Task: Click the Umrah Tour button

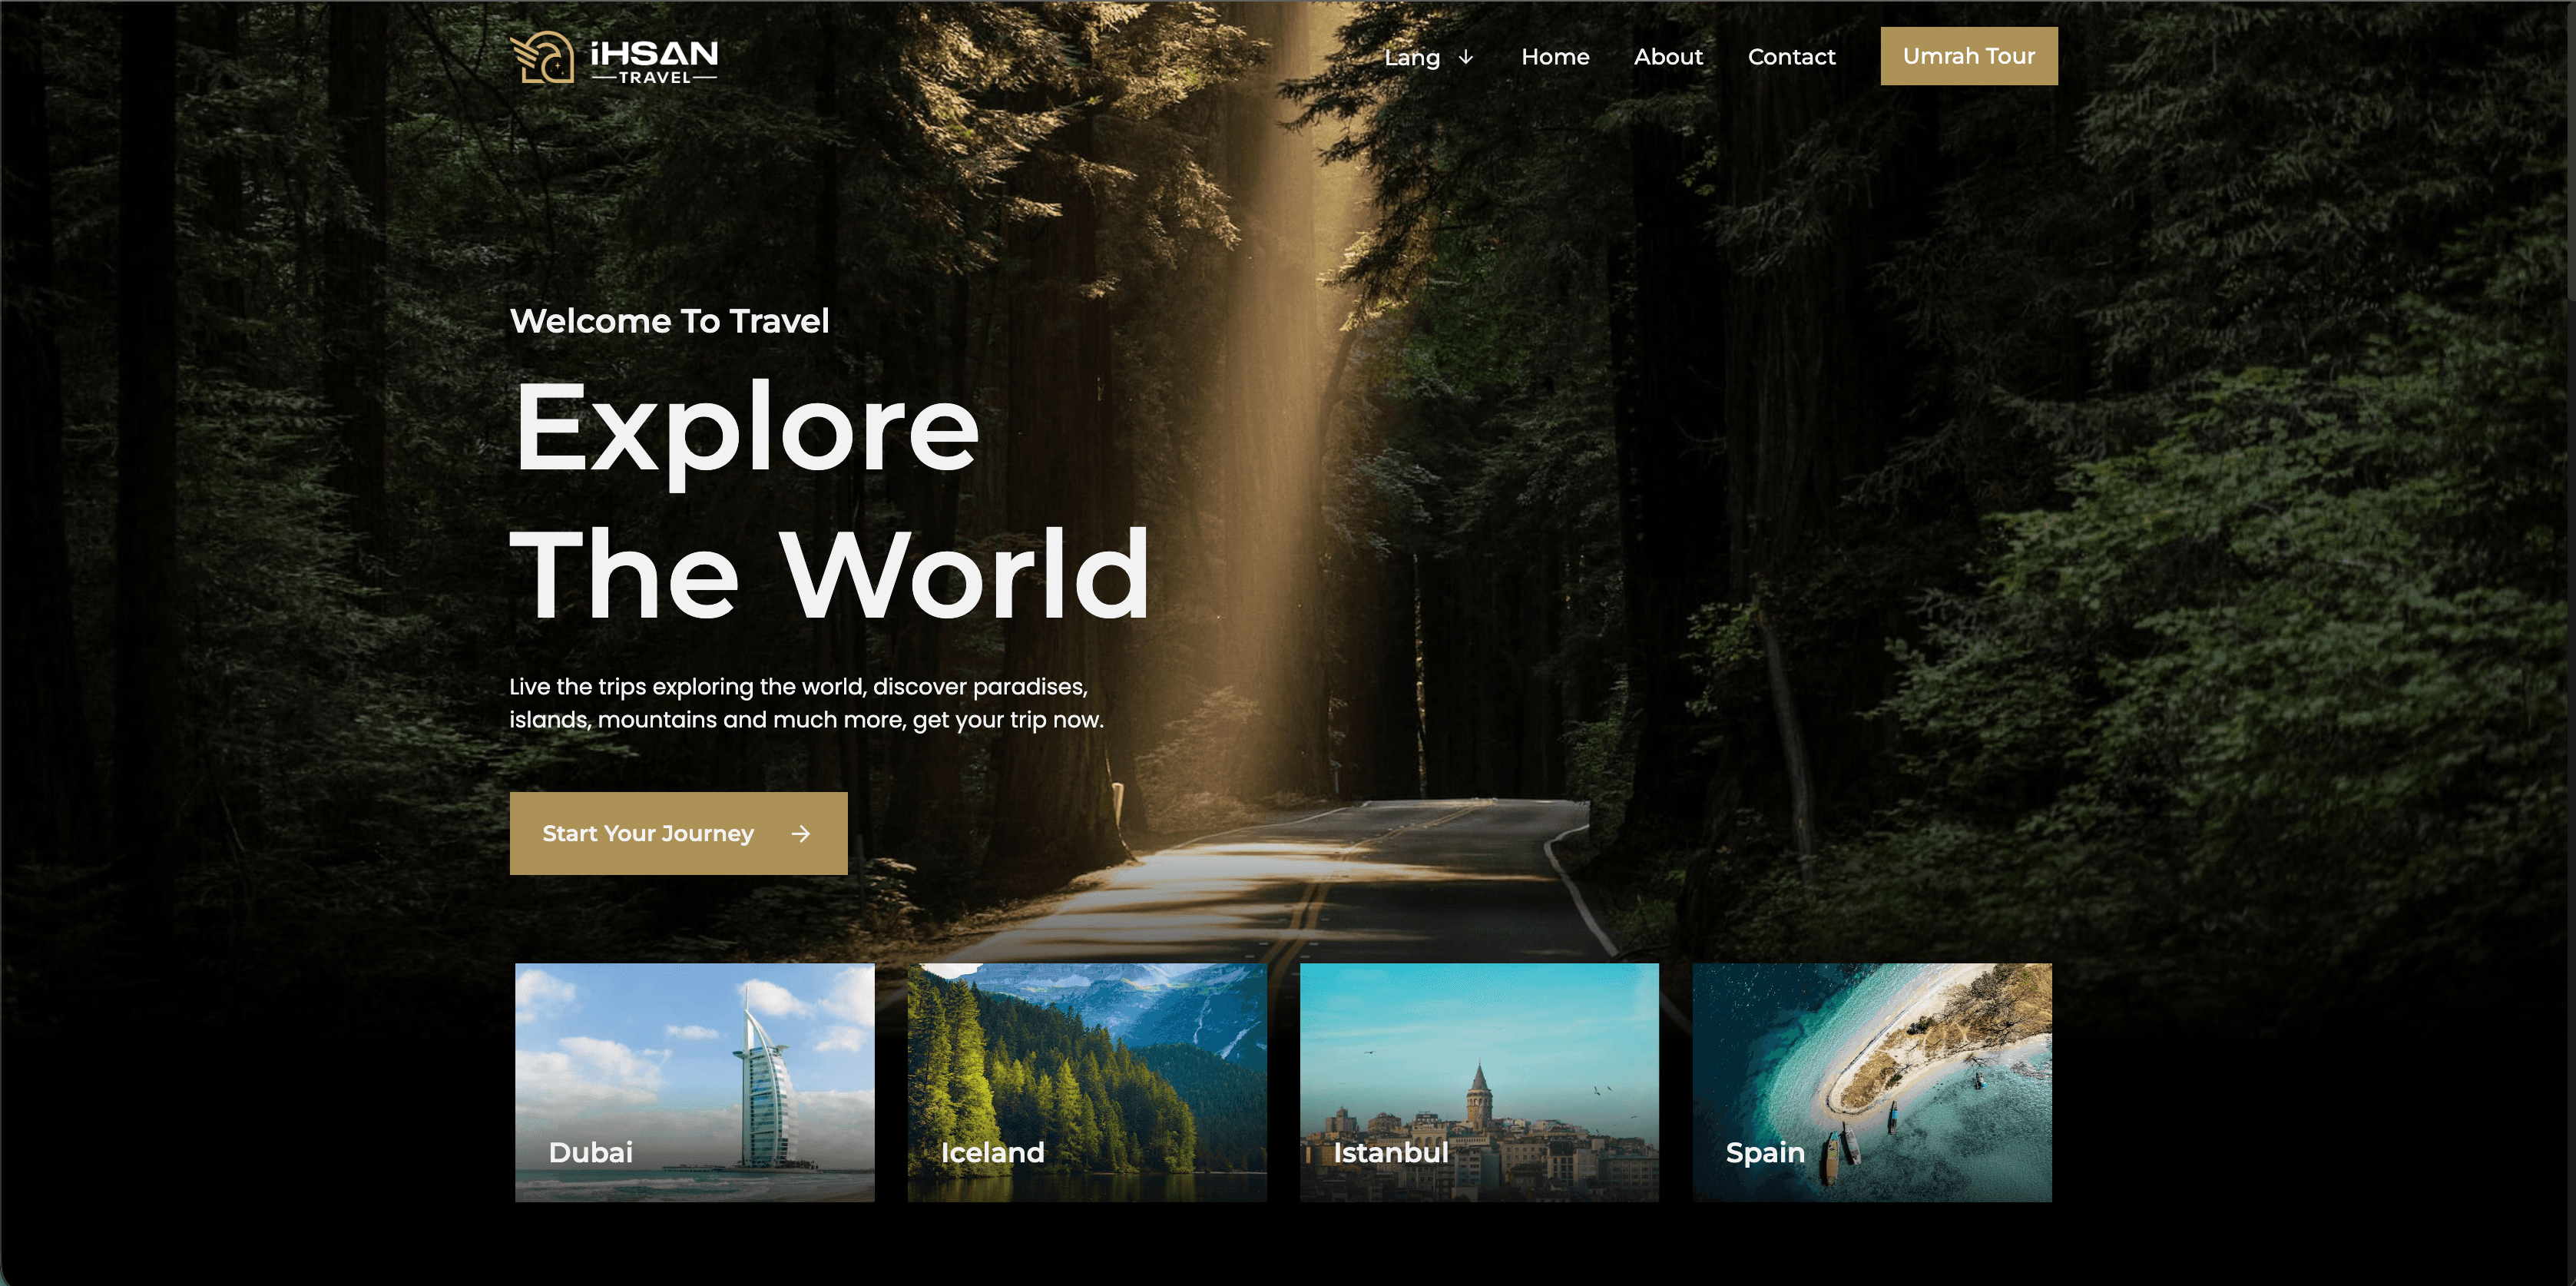Action: coord(1968,56)
